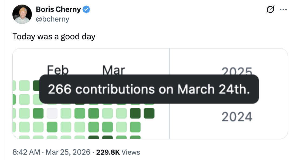Select the Mar month label
Viewport: 299px width, 160px height.
coord(113,70)
